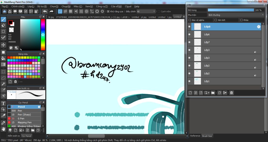
Task: Click the hue spectrum bar
Action: (43, 35)
